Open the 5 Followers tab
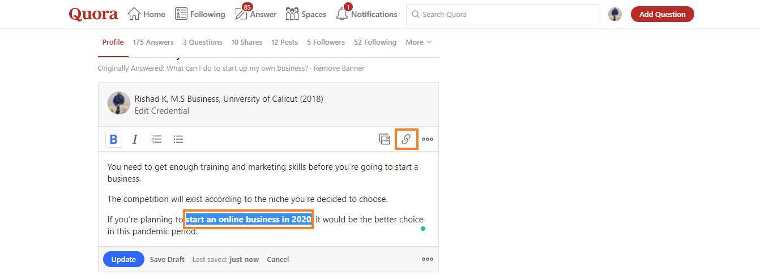760x275 pixels. [x=326, y=42]
